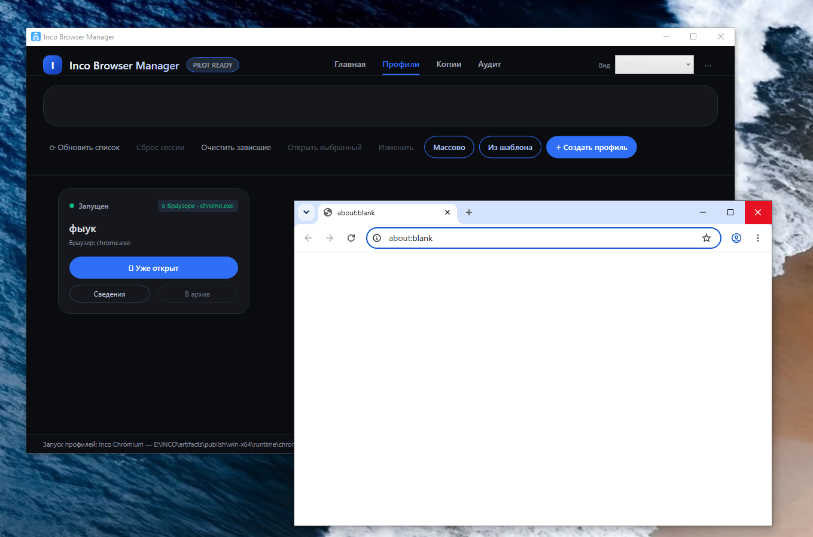Click the Chrome address bar
The image size is (813, 537).
click(x=543, y=238)
